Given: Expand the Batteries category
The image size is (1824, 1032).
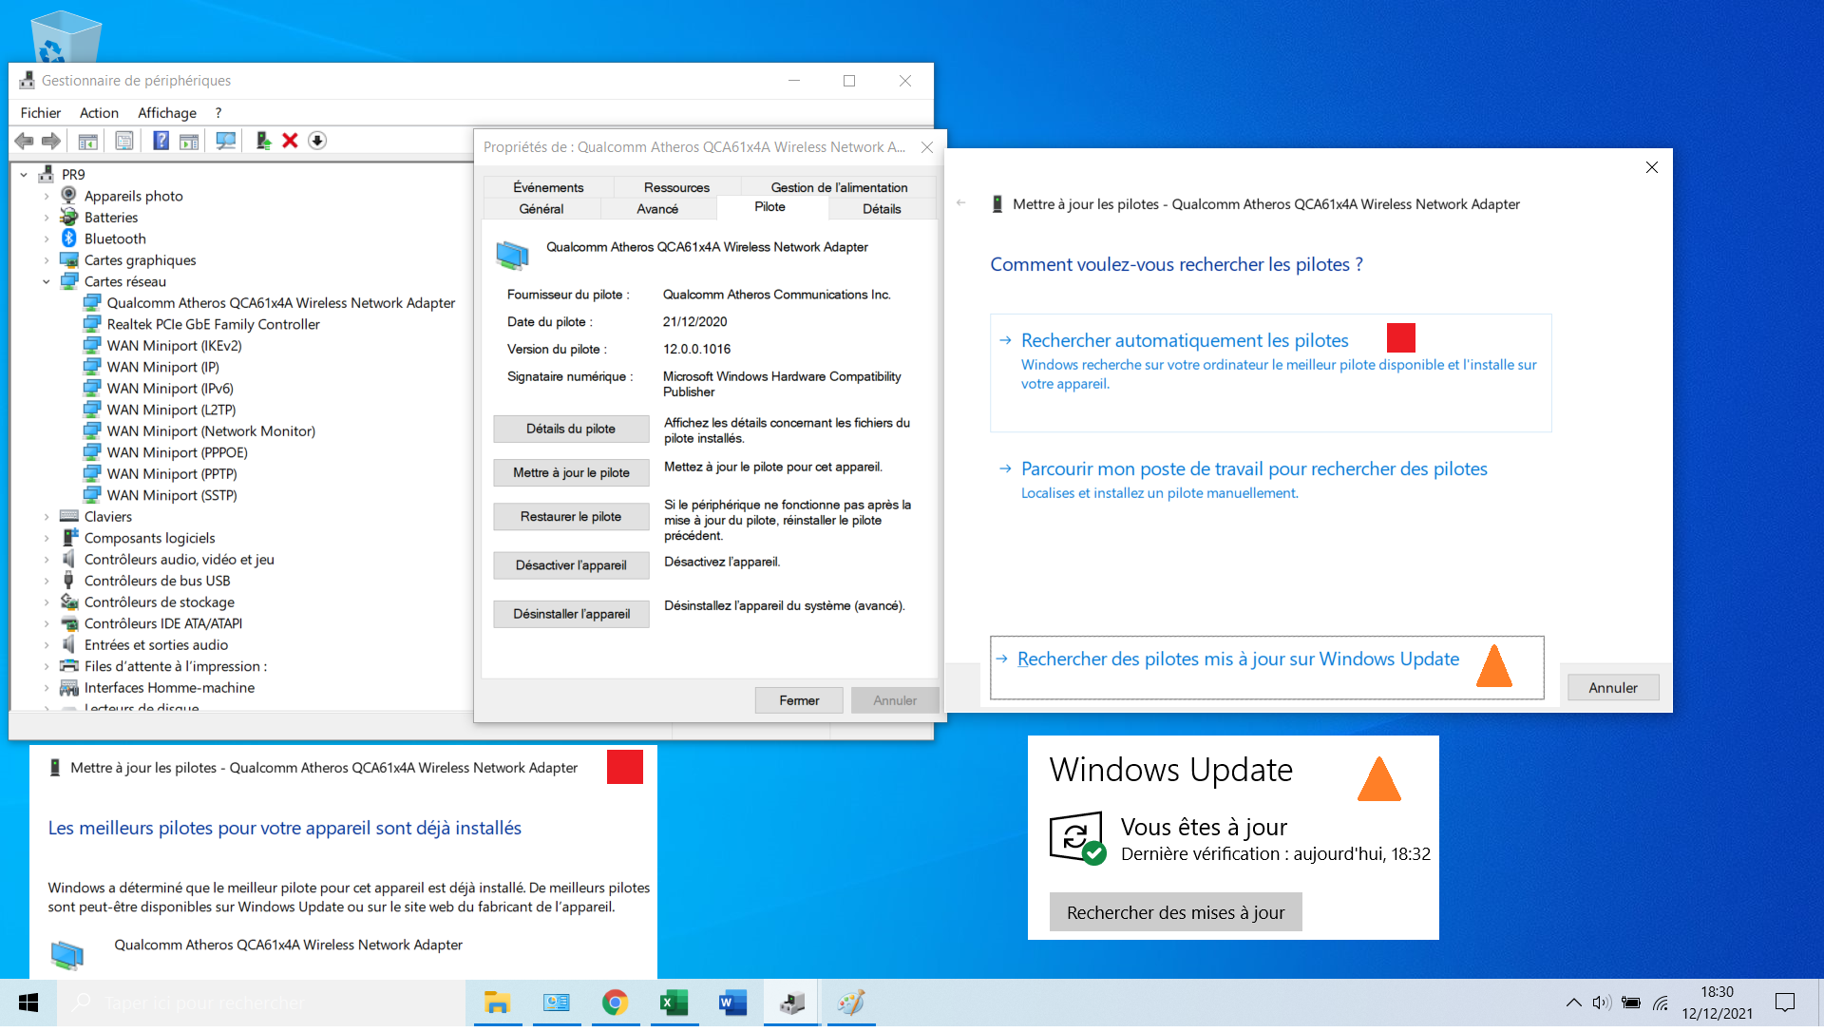Looking at the screenshot, I should click(x=47, y=219).
